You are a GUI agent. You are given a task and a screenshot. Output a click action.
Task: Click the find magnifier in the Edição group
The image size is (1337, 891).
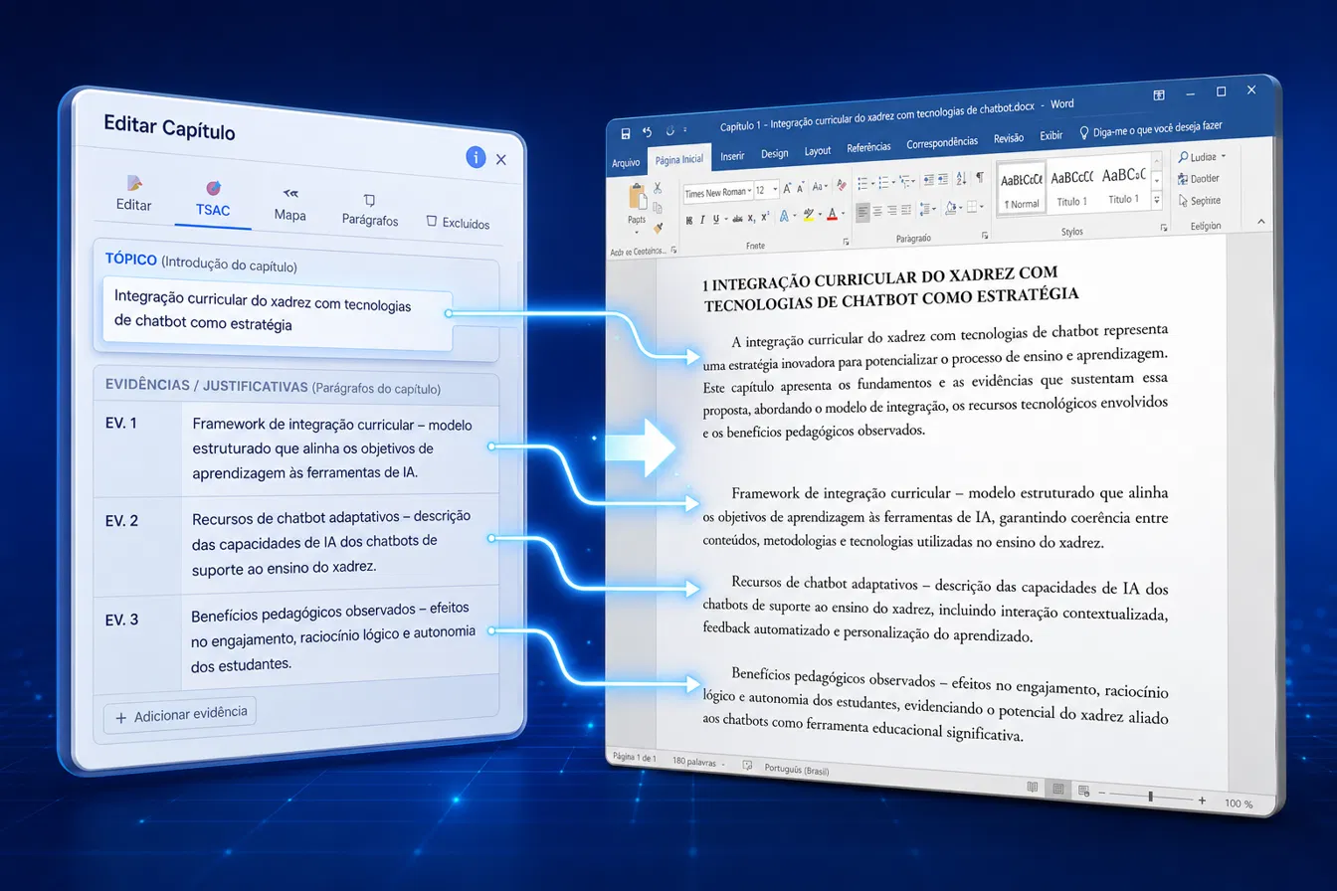[1185, 157]
